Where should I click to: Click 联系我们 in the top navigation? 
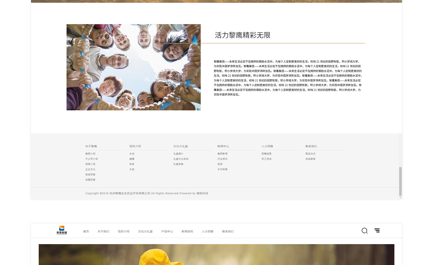tap(228, 232)
